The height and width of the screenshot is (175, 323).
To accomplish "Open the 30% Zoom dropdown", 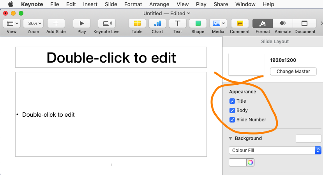I will click(33, 23).
